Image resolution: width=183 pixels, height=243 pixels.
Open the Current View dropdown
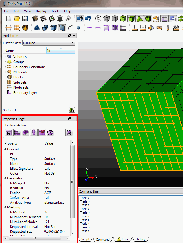pos(49,43)
